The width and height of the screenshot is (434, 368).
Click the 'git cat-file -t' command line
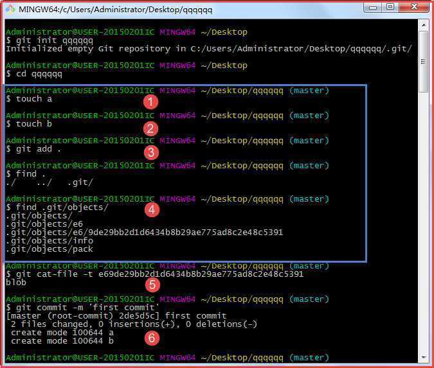tap(155, 274)
